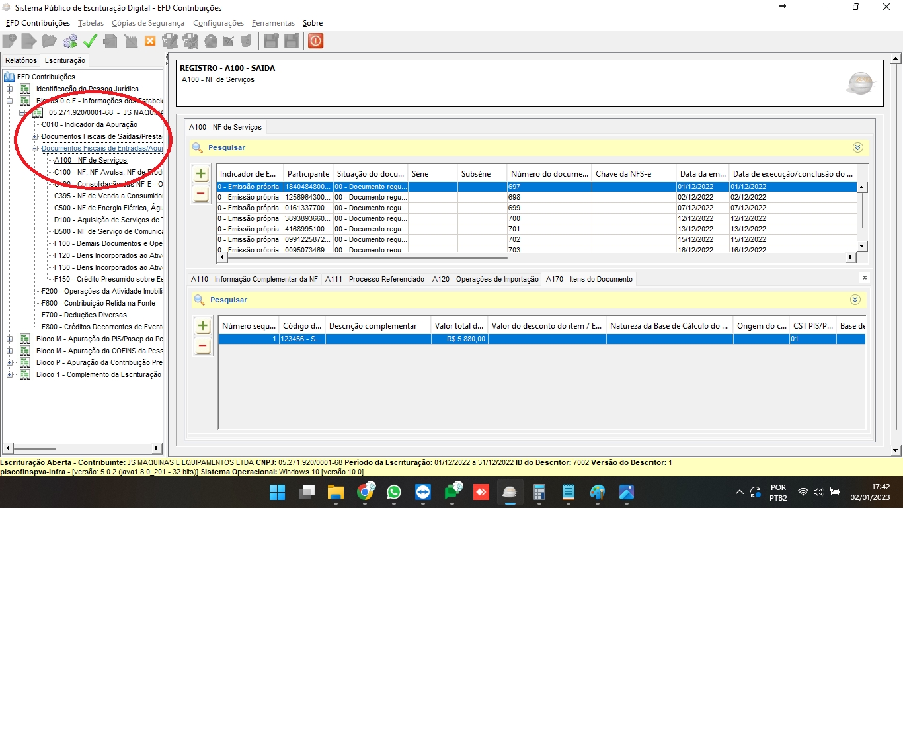
Task: Add an A170 item with the plus button
Action: [203, 326]
